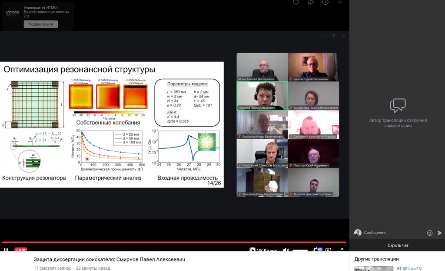Pause the live stream

[x=6, y=250]
